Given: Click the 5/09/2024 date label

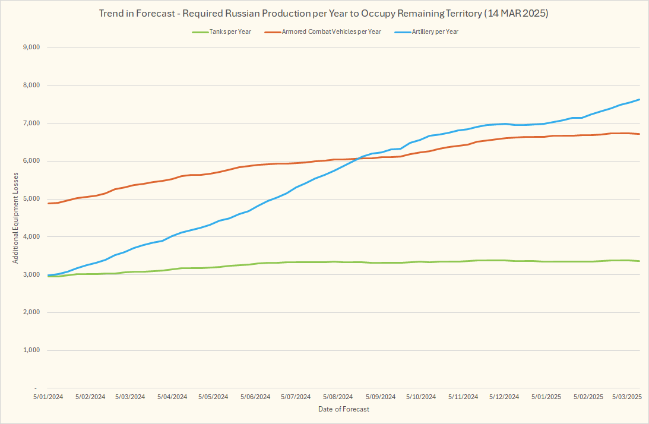Looking at the screenshot, I should click(380, 396).
